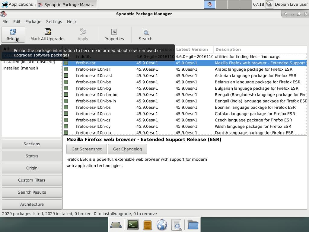Open the Applications menu in the top panel
The image size is (309, 232).
coord(17,4)
